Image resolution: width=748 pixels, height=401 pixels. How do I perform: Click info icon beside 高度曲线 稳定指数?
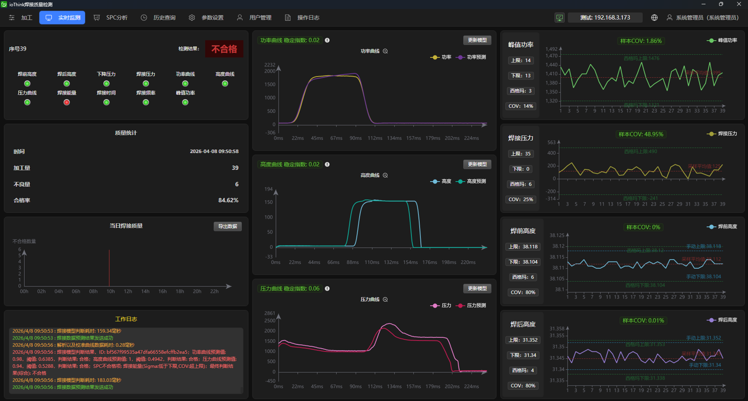click(327, 164)
